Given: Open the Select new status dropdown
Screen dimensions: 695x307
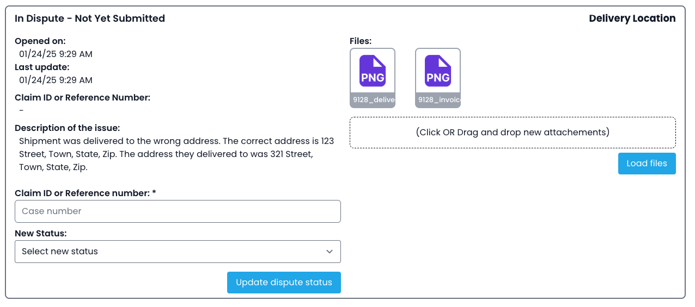Looking at the screenshot, I should (169, 252).
